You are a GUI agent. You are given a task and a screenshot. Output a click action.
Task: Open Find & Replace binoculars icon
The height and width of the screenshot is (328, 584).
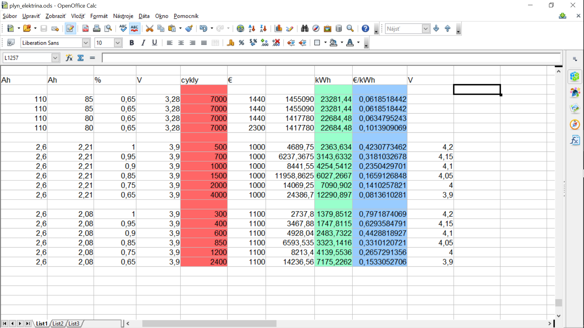click(304, 29)
